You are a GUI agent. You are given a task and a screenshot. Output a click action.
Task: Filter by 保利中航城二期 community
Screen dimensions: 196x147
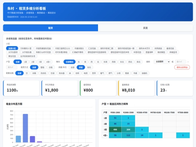tap(107, 48)
